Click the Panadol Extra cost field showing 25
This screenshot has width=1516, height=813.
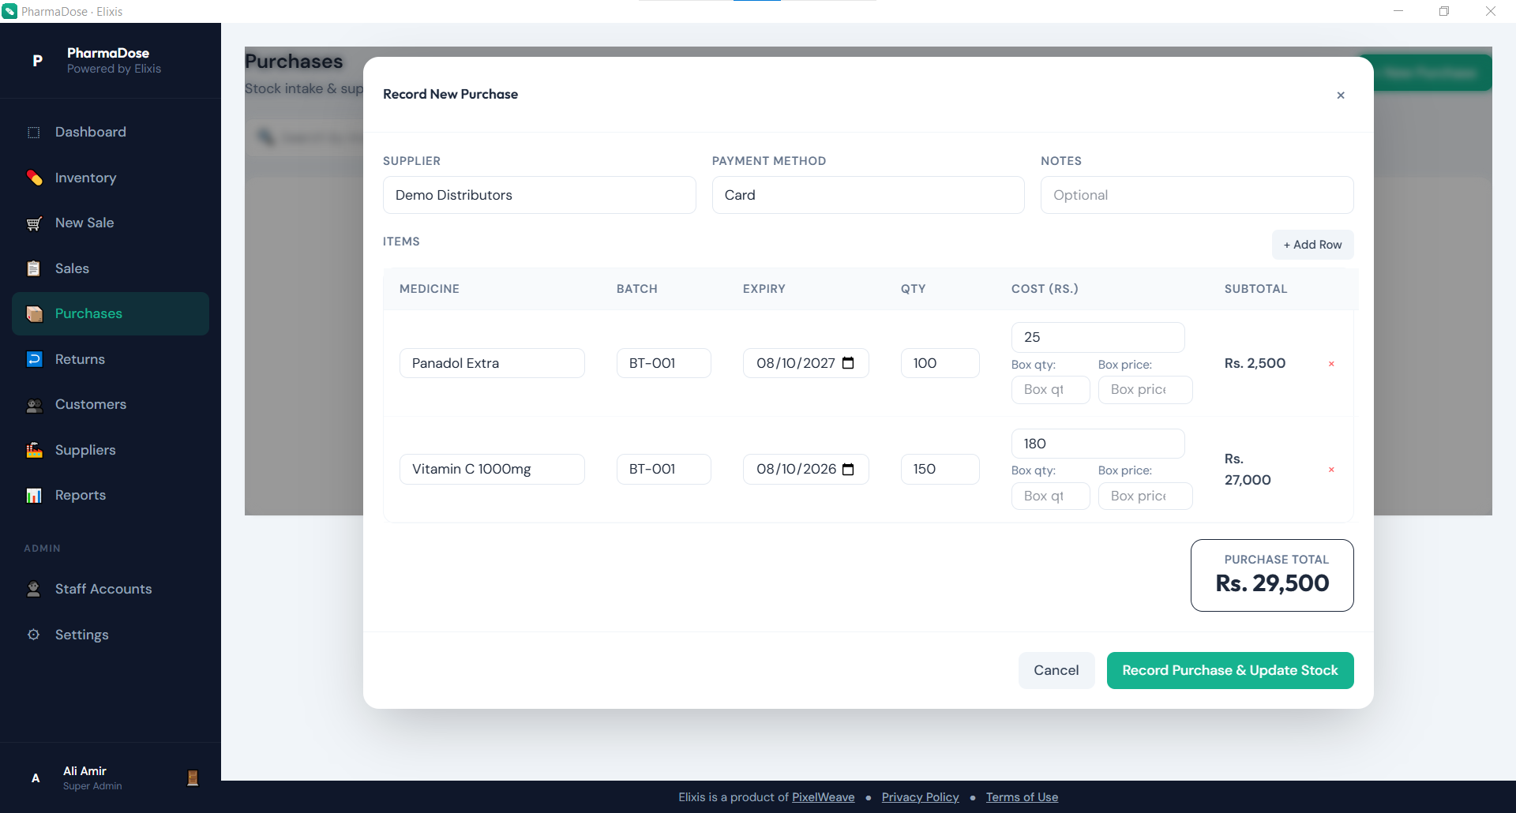1098,337
